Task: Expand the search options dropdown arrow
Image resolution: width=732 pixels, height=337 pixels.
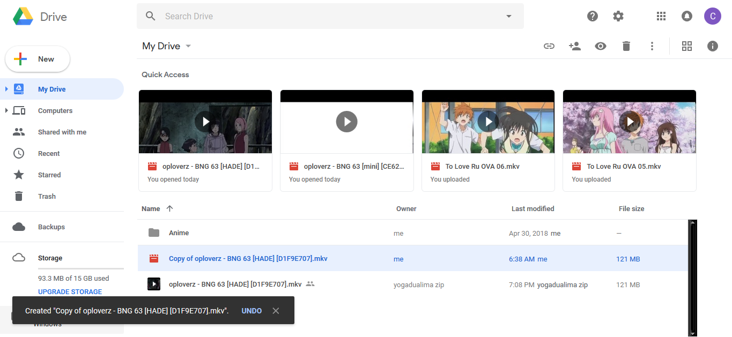Action: coord(509,16)
